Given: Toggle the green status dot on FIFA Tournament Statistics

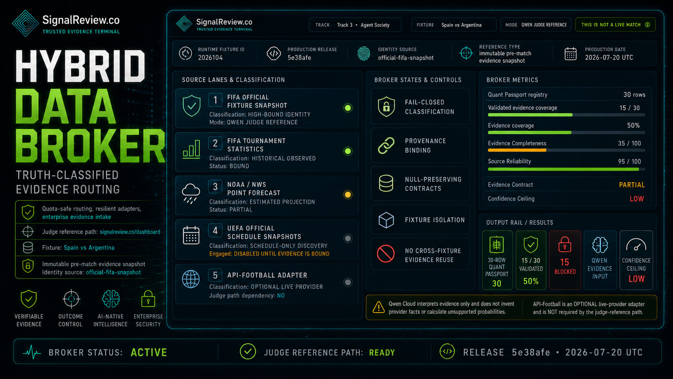Looking at the screenshot, I should click(348, 151).
